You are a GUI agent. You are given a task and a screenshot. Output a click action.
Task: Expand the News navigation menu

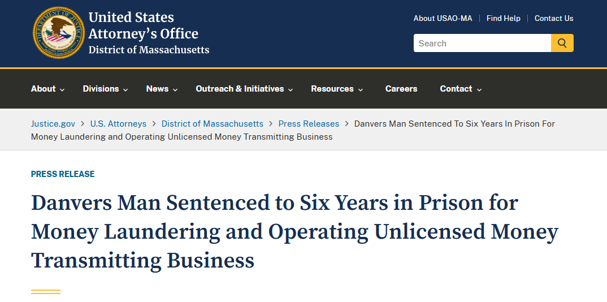click(x=162, y=89)
